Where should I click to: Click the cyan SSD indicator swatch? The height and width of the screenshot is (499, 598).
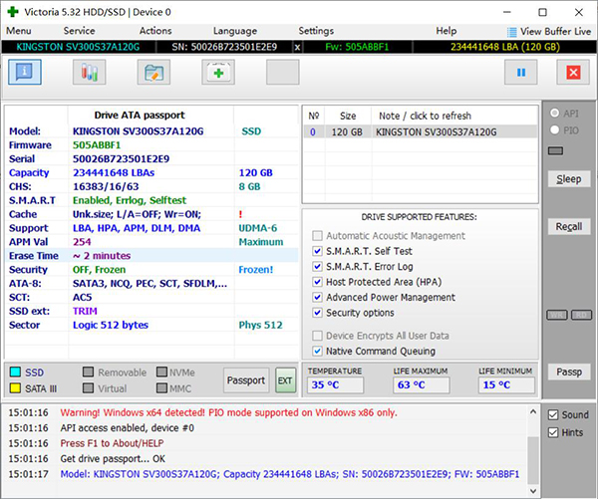pyautogui.click(x=15, y=371)
